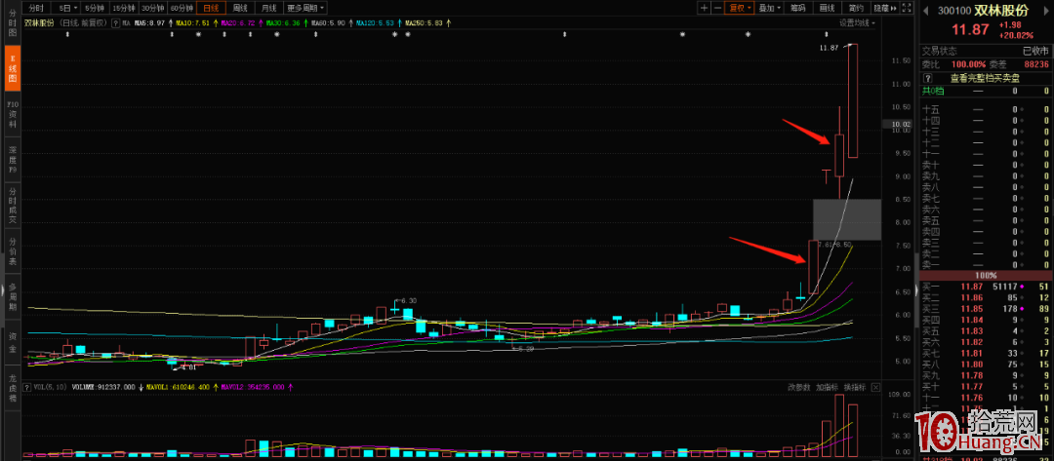Select the latest limit-up candlestick

pos(852,100)
